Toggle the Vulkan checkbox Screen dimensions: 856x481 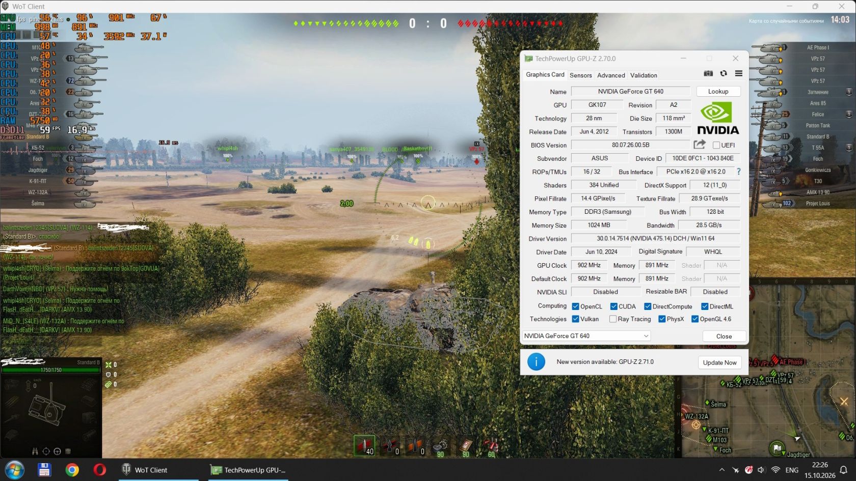click(x=575, y=319)
